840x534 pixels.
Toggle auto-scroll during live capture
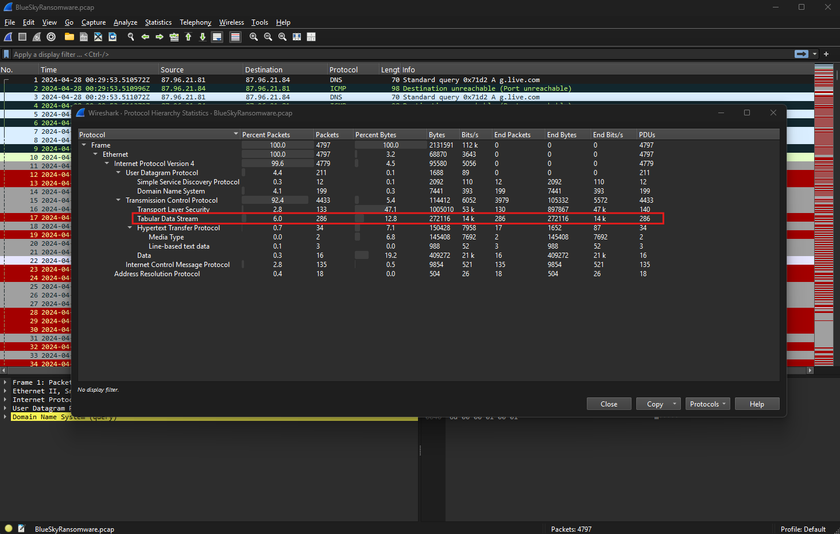(217, 37)
